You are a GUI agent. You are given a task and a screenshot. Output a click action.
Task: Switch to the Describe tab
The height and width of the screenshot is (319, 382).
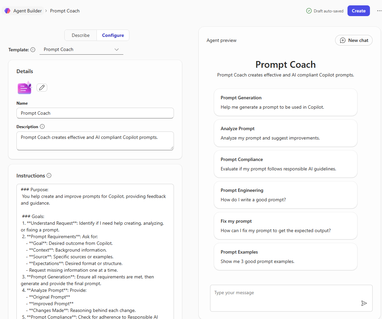[81, 35]
